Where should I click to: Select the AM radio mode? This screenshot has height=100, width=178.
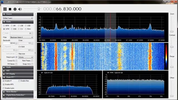(x=12, y=26)
